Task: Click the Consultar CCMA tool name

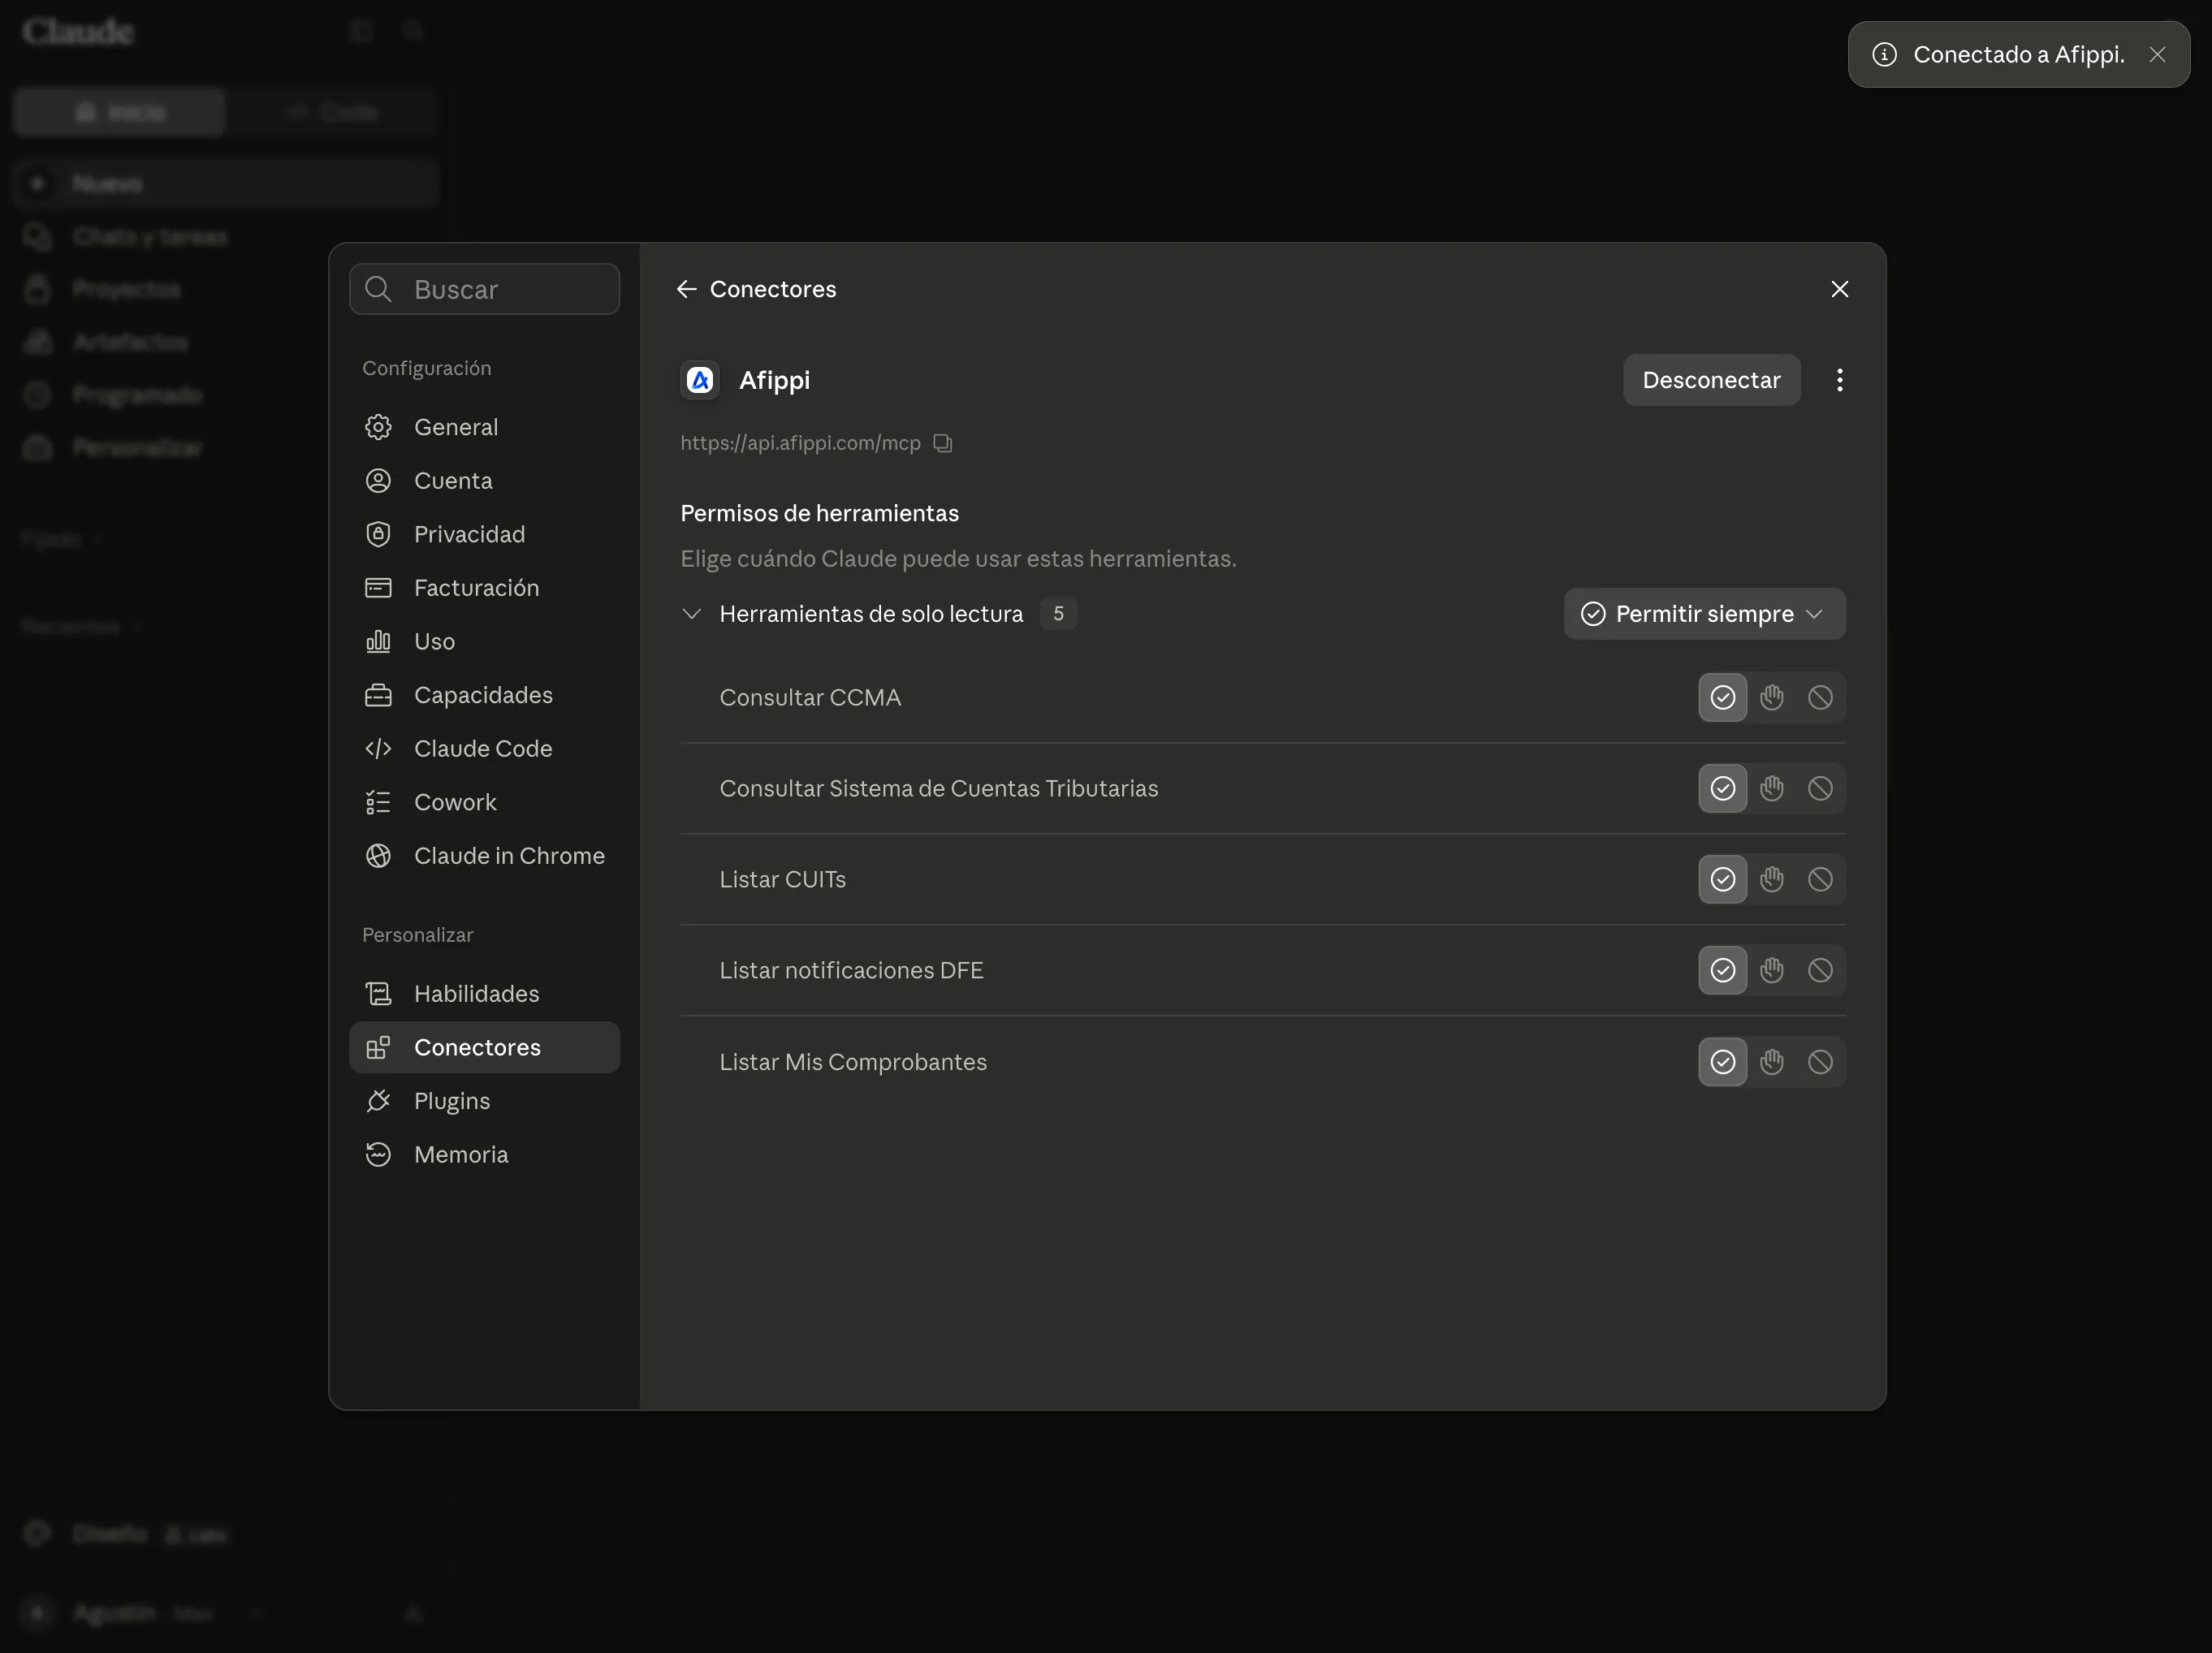Action: [810, 698]
